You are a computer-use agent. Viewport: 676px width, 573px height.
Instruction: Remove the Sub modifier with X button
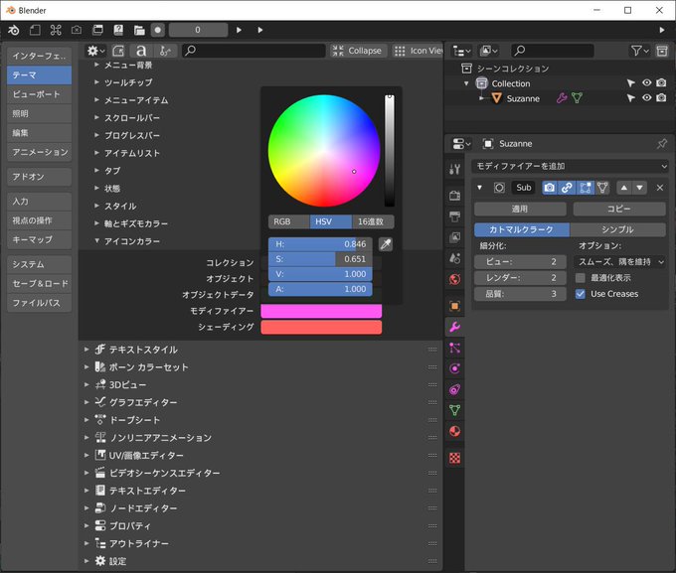(660, 188)
